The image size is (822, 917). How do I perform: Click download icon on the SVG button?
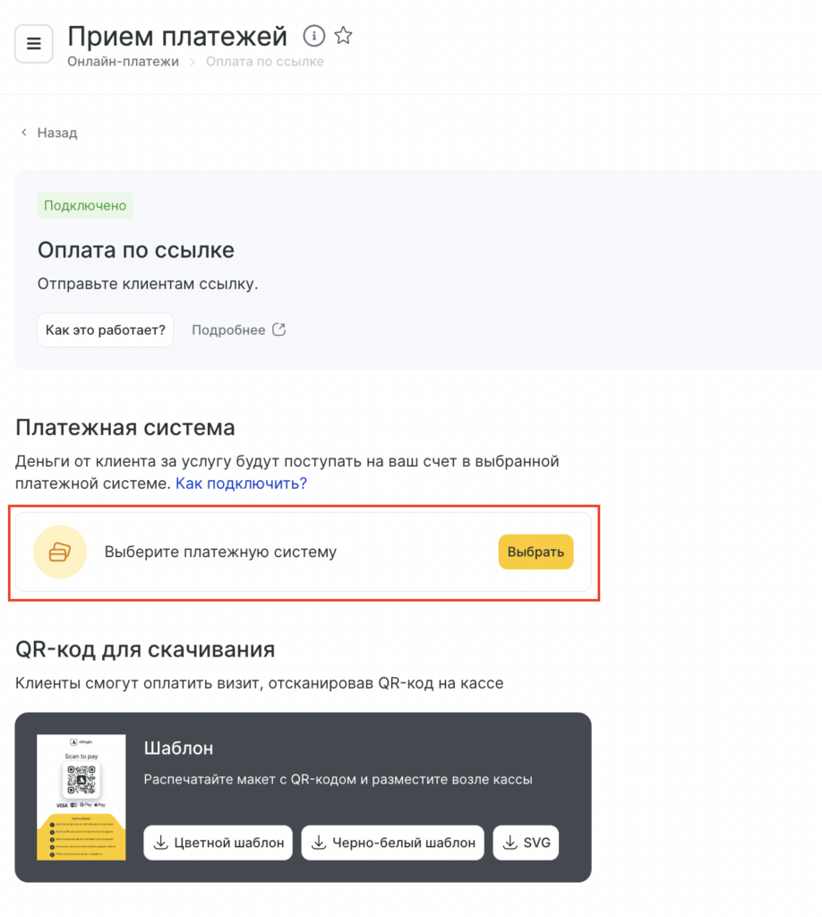[x=509, y=843]
